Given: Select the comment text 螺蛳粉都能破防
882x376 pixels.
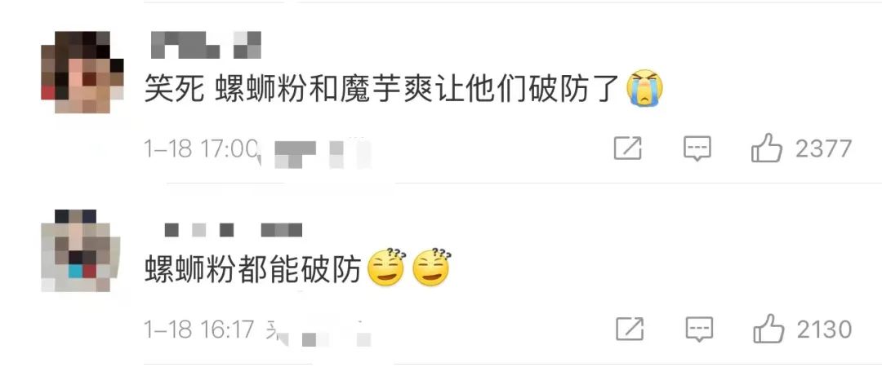Looking at the screenshot, I should click(252, 268).
